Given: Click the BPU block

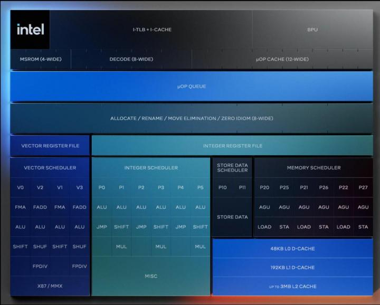Looking at the screenshot, I should [x=312, y=30].
